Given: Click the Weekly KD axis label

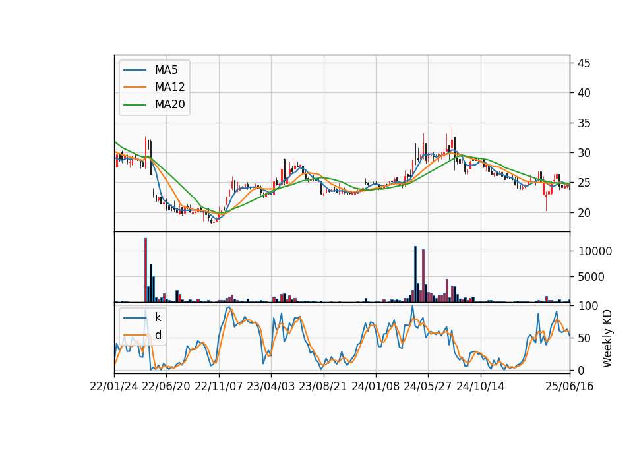Looking at the screenshot, I should [x=607, y=339].
